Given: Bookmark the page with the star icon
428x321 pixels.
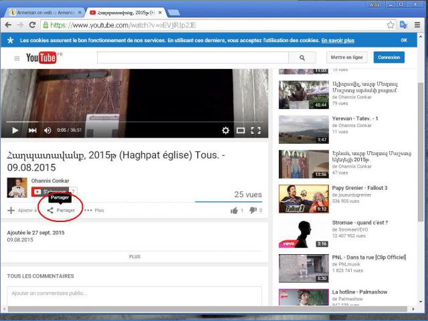Looking at the screenshot, I should coord(391,25).
